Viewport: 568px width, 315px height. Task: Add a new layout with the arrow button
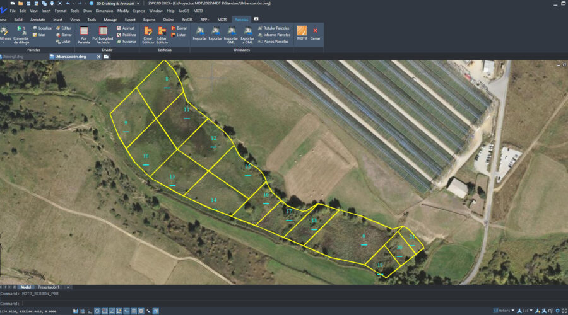pyautogui.click(x=68, y=287)
